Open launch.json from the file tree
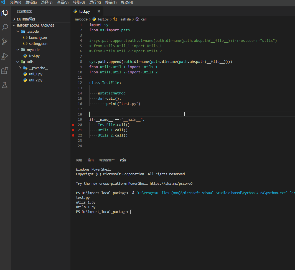Viewport: 295px width, 270px height. [x=38, y=37]
